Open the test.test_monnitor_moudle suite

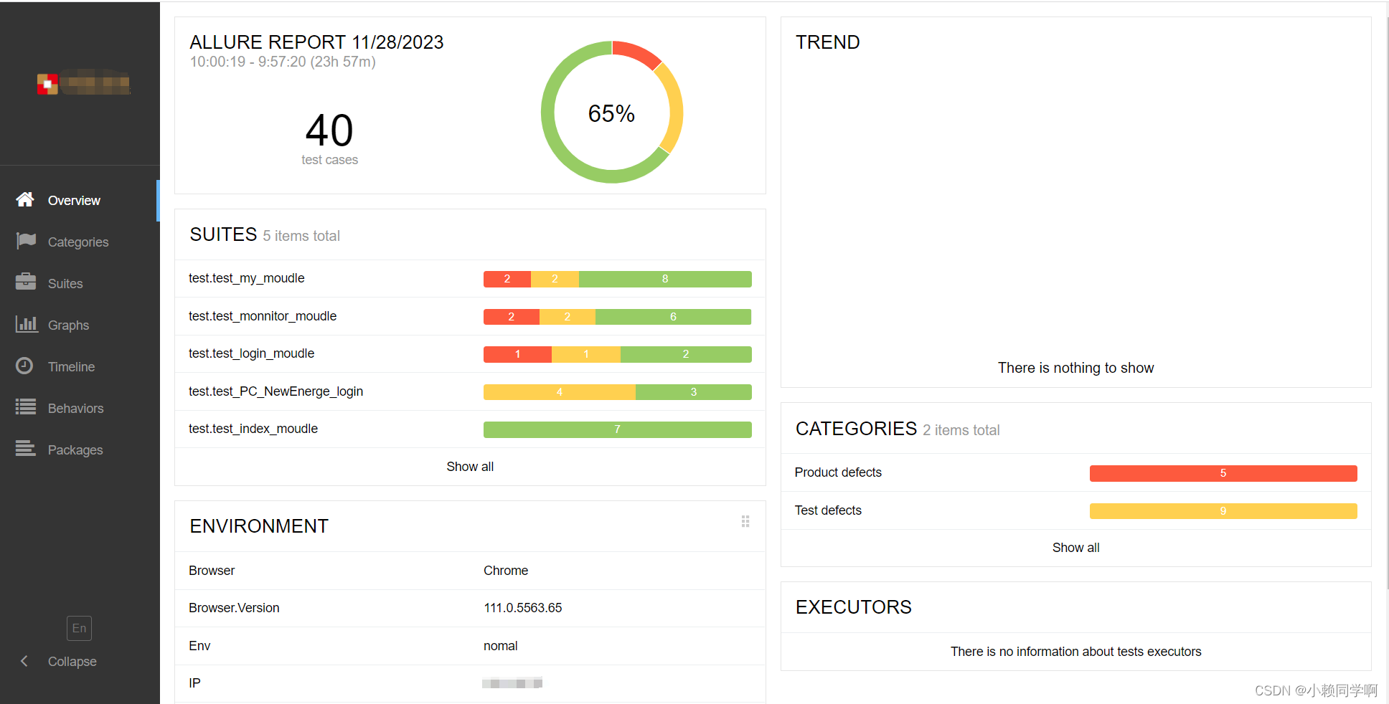coord(470,316)
